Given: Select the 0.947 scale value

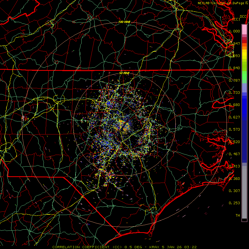Looking at the screenshot, I should [x=234, y=43].
